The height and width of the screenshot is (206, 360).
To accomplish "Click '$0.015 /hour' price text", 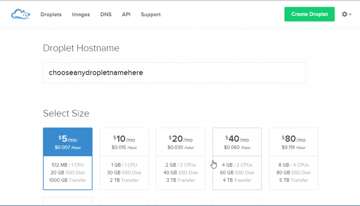I will click(x=124, y=147).
